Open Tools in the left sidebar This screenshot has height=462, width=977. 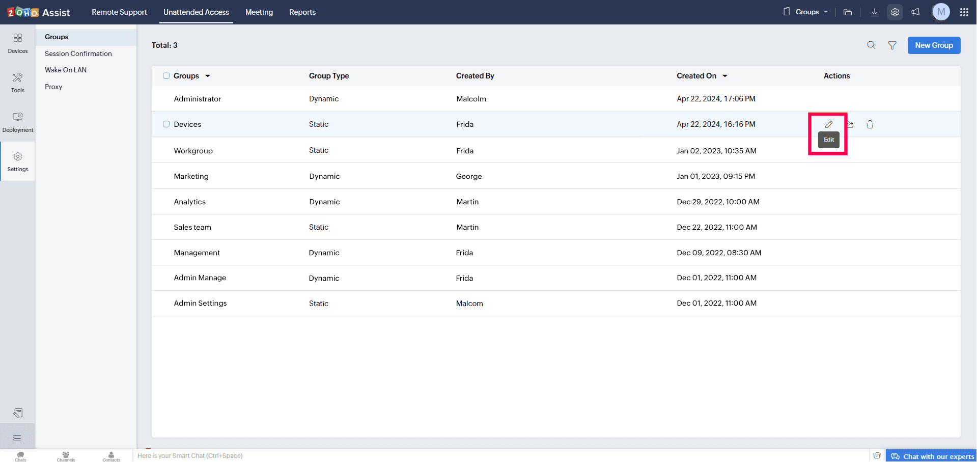point(18,83)
